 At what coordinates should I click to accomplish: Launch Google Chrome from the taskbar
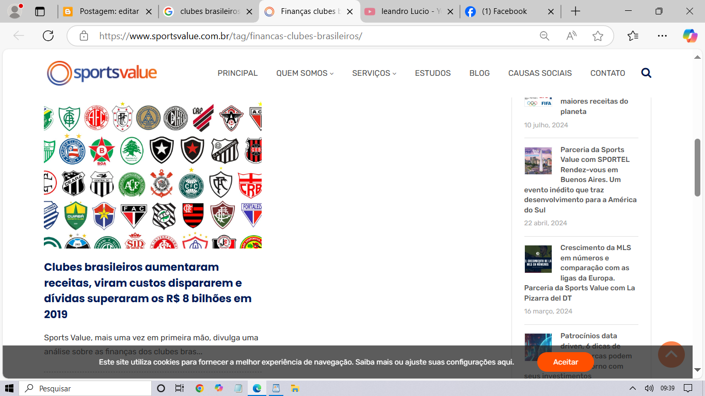(200, 388)
